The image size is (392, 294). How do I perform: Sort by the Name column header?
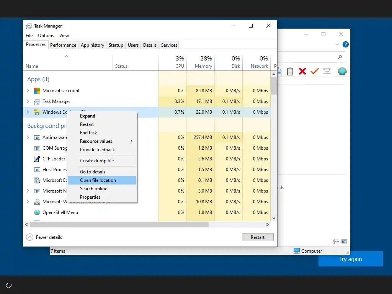coord(68,62)
